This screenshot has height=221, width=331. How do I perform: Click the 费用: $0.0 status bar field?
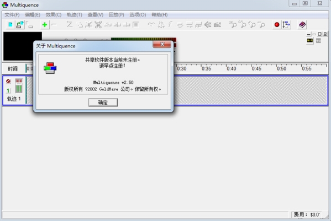pyautogui.click(x=306, y=215)
